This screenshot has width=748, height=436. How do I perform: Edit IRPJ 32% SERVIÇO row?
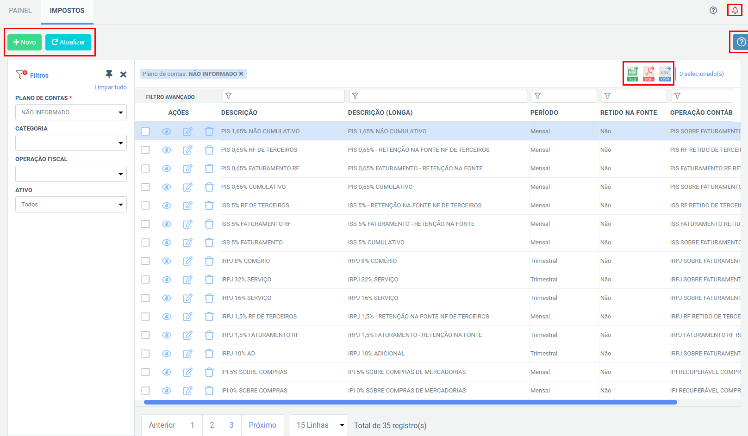coord(187,280)
